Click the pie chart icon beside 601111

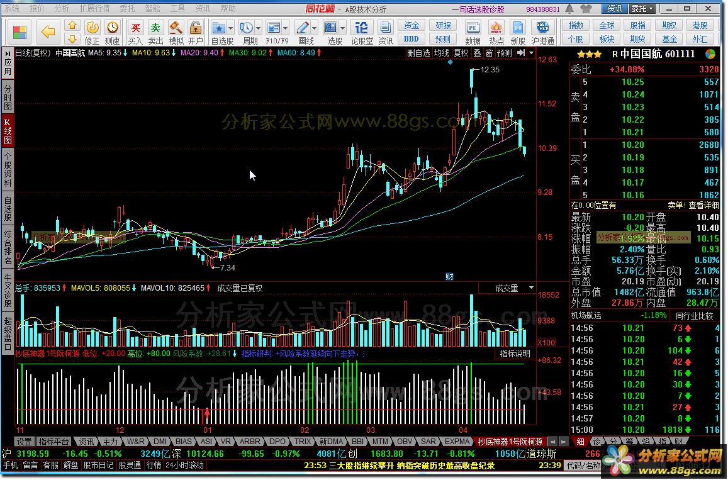pyautogui.click(x=710, y=54)
